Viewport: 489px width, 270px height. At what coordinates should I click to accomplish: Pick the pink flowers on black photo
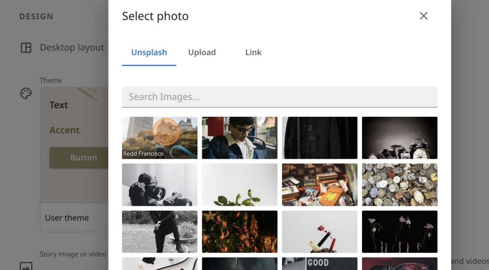pyautogui.click(x=399, y=232)
